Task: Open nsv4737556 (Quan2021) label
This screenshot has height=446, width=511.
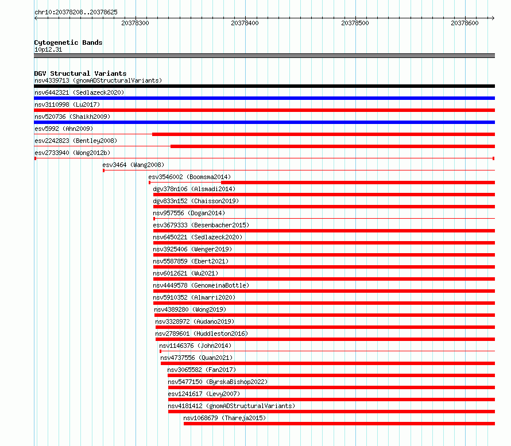Action: coord(196,358)
